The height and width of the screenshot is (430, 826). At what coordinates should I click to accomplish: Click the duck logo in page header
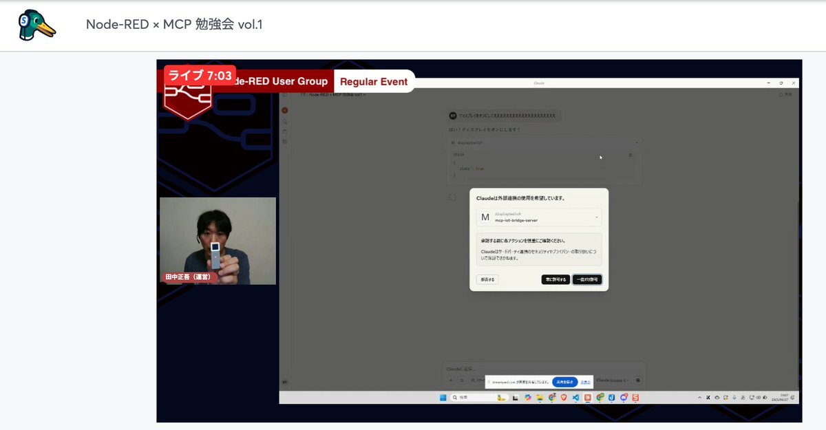[x=37, y=25]
